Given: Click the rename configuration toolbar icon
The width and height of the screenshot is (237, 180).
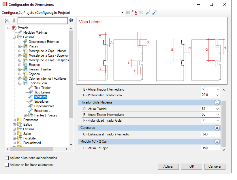Looking at the screenshot, I should tap(128, 13).
